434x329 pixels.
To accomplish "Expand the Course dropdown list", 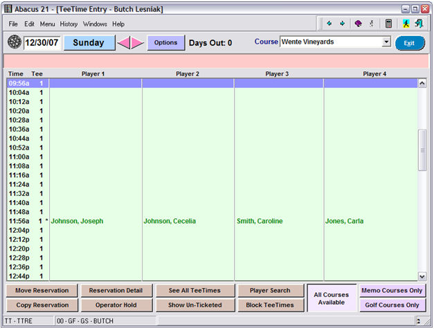I will [x=386, y=42].
